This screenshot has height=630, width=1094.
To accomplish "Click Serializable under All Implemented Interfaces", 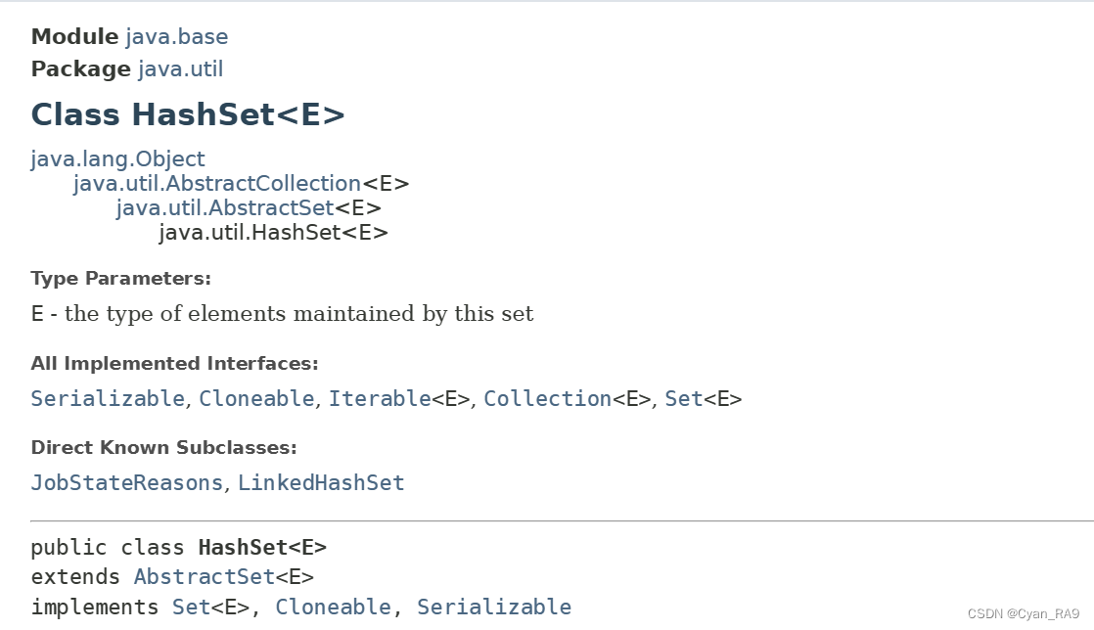I will (x=108, y=398).
